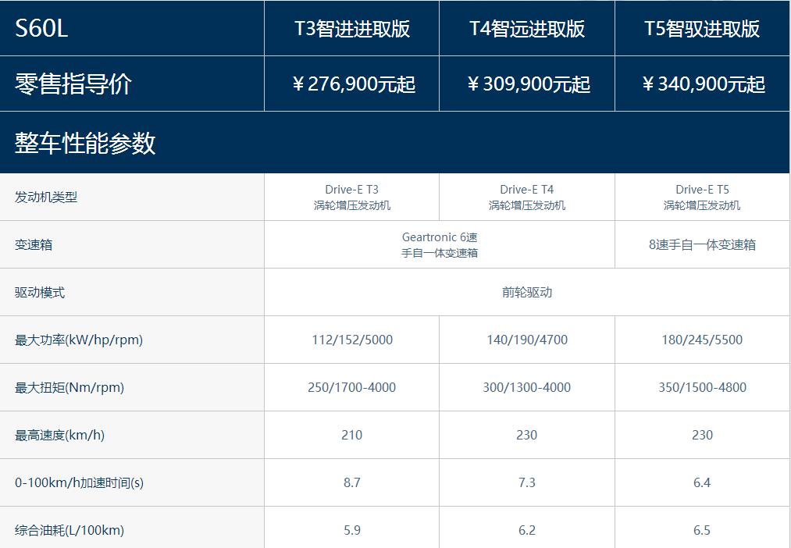Image resolution: width=791 pixels, height=548 pixels.
Task: Select the 210 top speed value
Action: tap(352, 435)
